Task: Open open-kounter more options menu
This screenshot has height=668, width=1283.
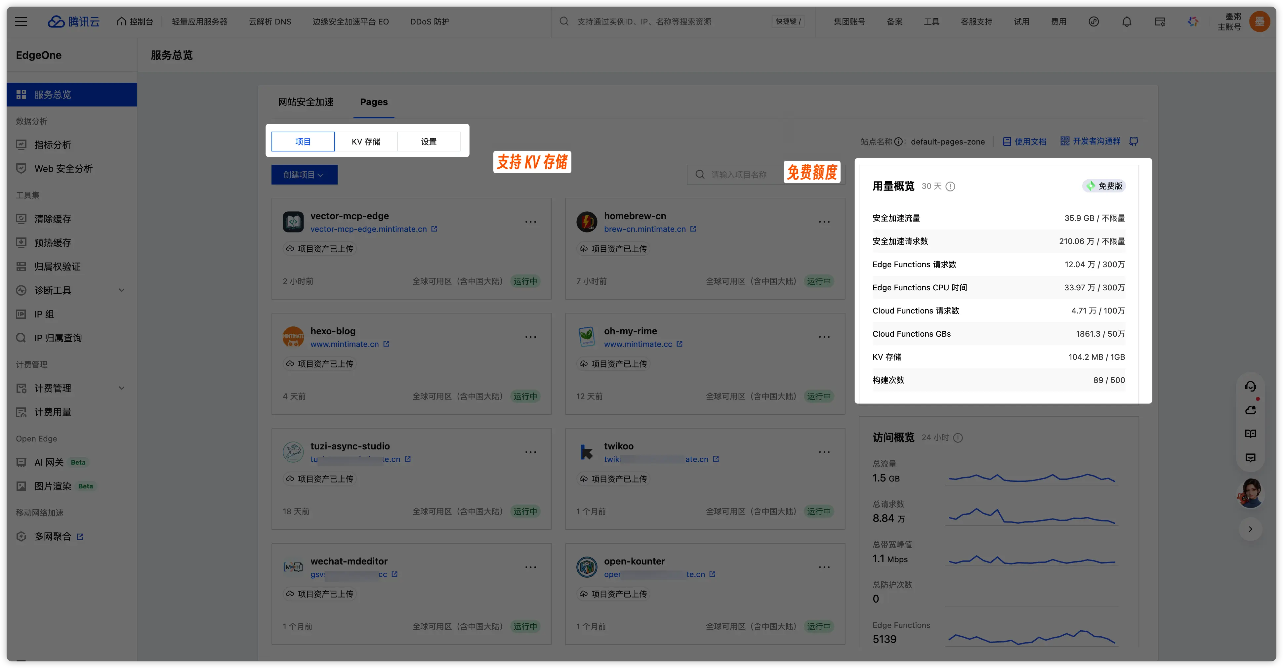Action: point(824,567)
